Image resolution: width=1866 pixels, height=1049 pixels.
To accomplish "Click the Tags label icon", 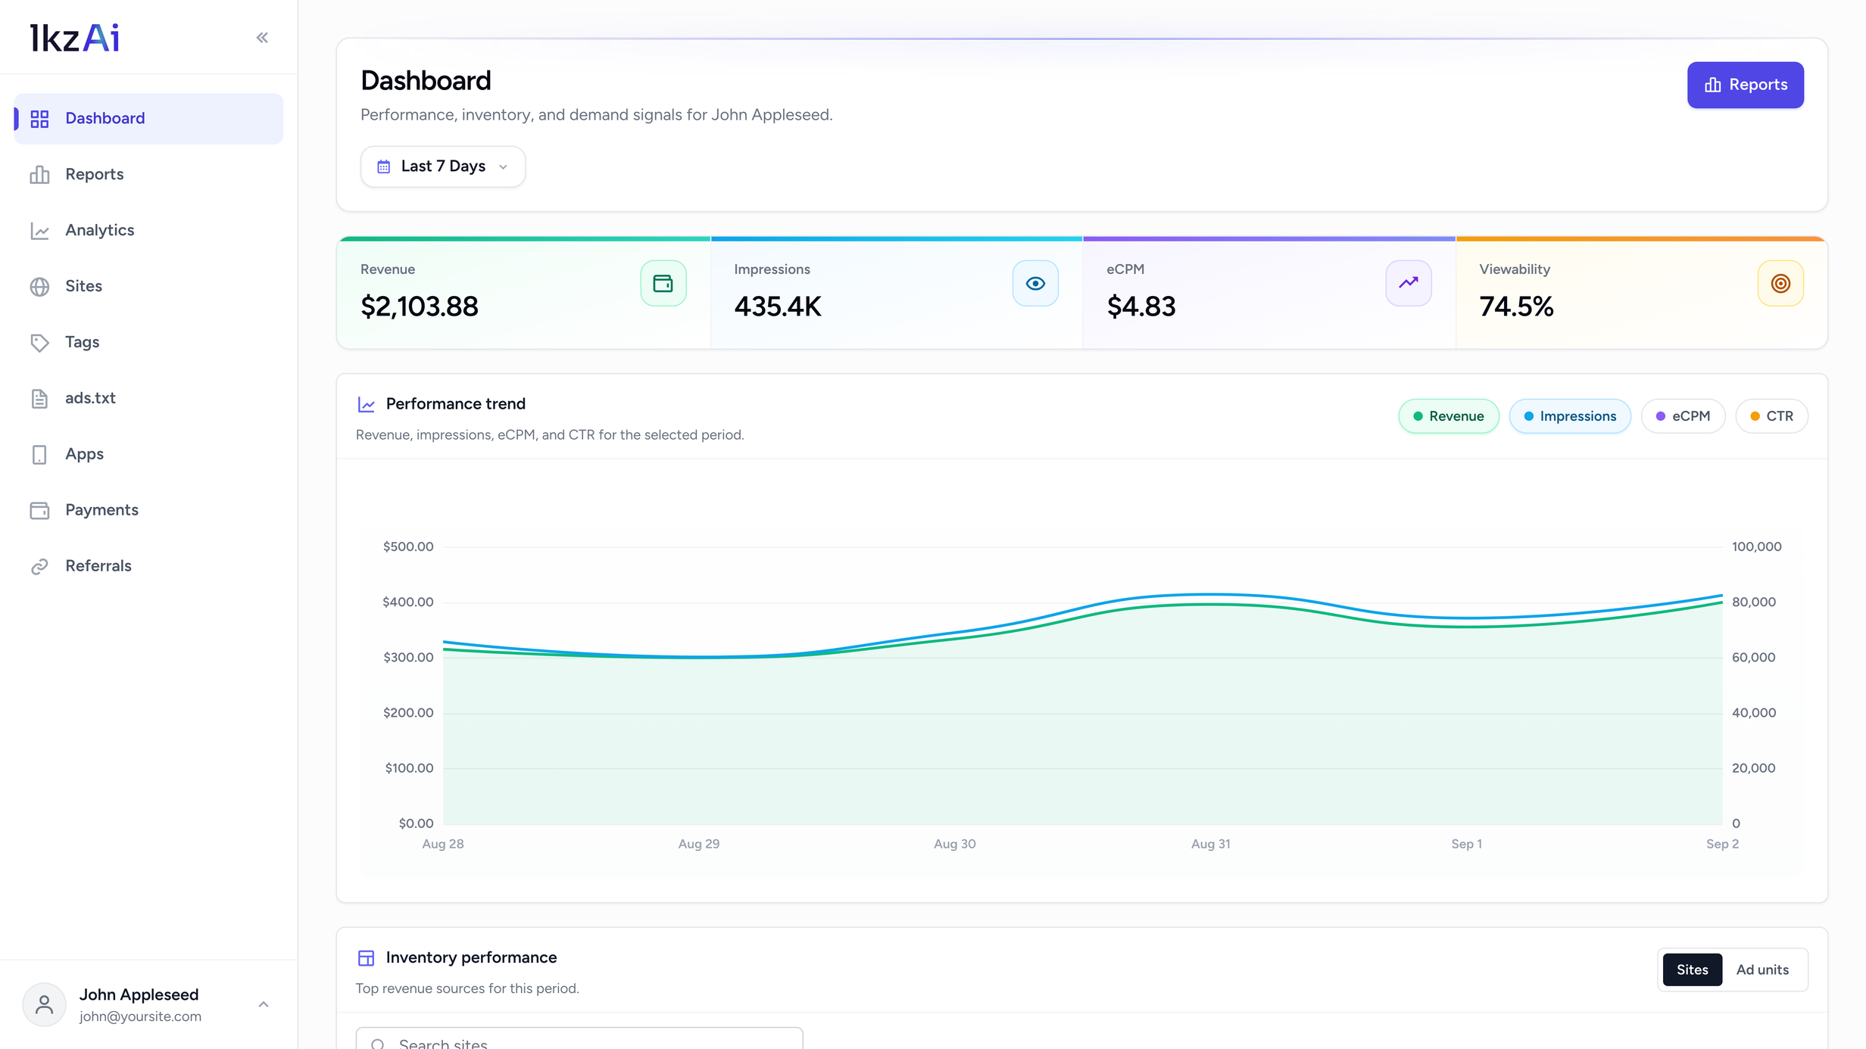I will [x=39, y=343].
